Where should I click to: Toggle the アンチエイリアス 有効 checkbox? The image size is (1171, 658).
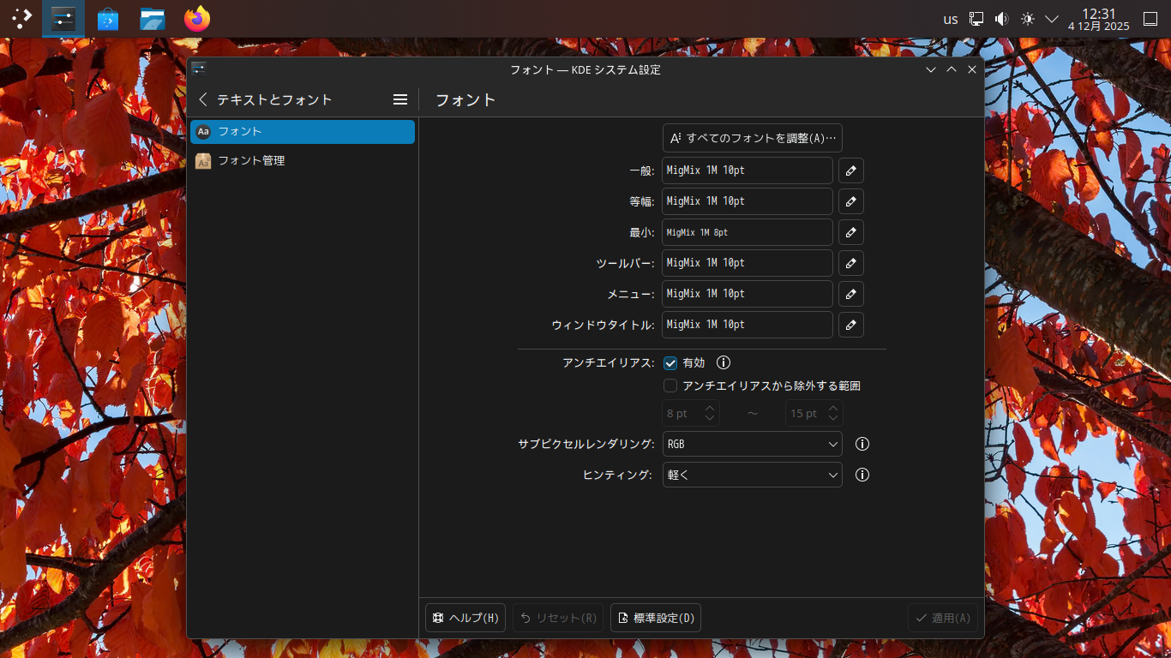click(x=670, y=363)
